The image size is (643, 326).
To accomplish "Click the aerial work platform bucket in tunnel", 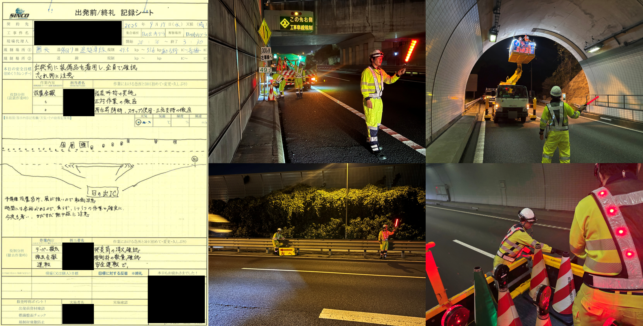I will coord(522,52).
